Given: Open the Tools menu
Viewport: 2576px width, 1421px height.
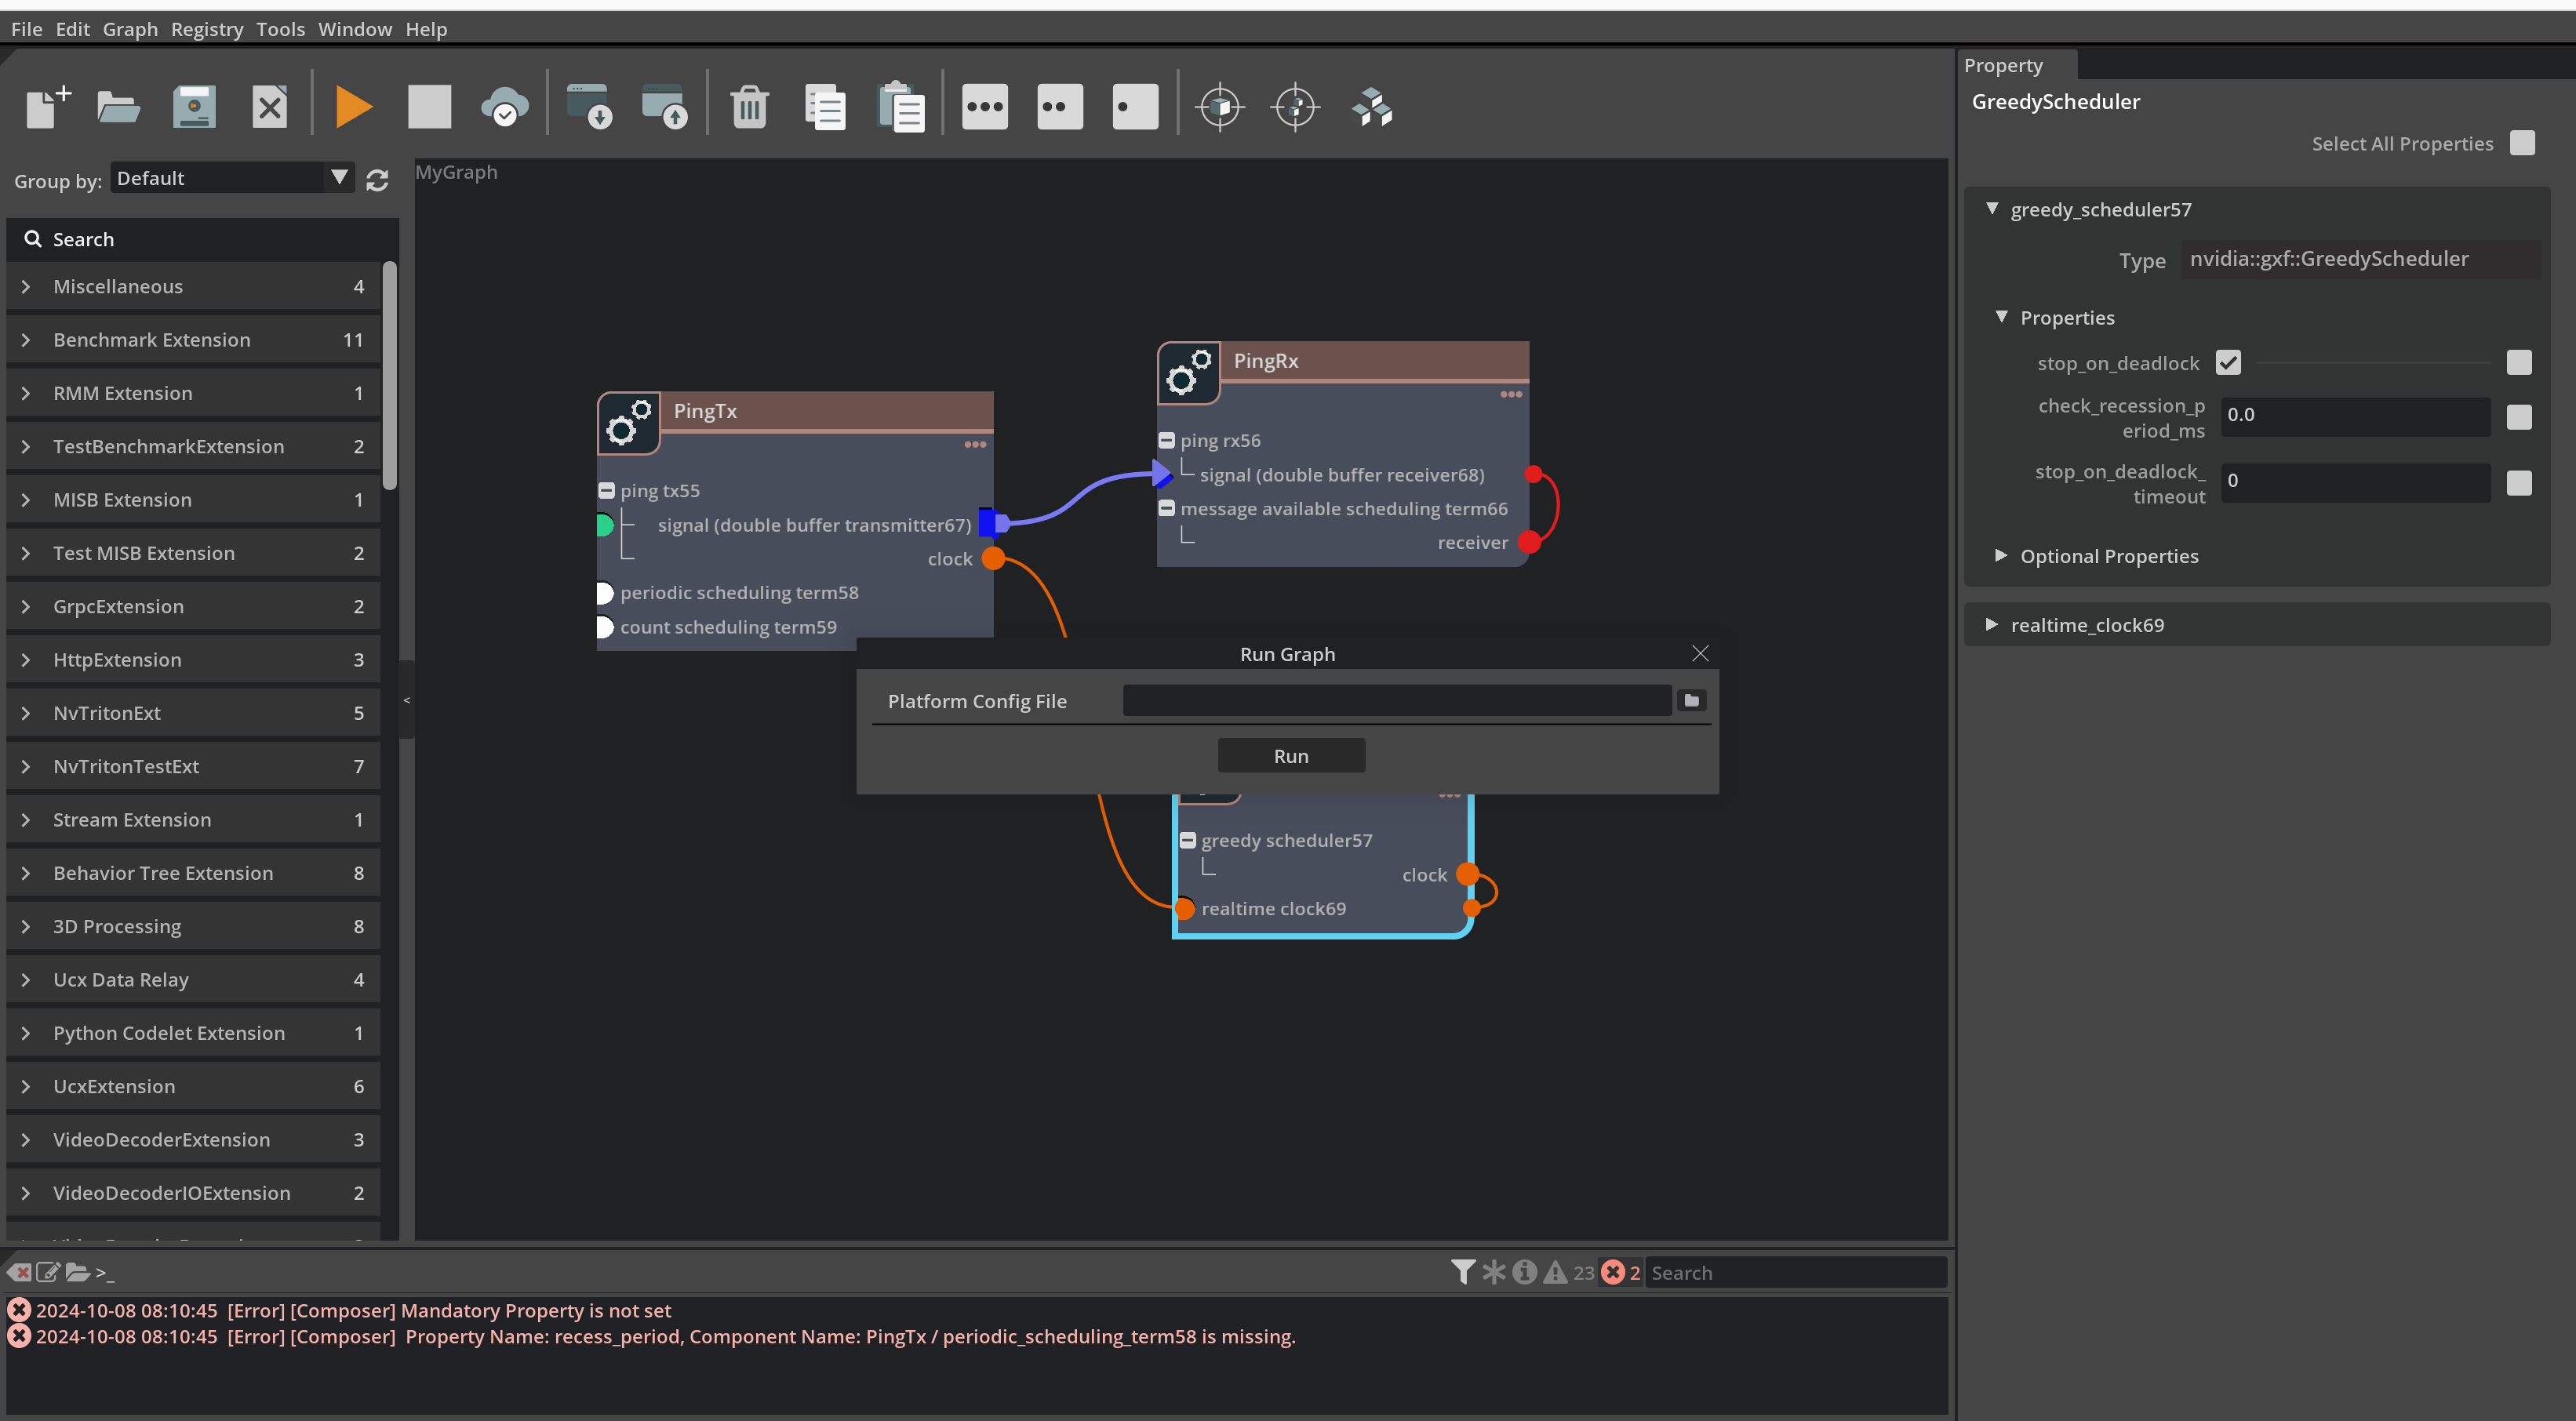Looking at the screenshot, I should click(x=280, y=29).
